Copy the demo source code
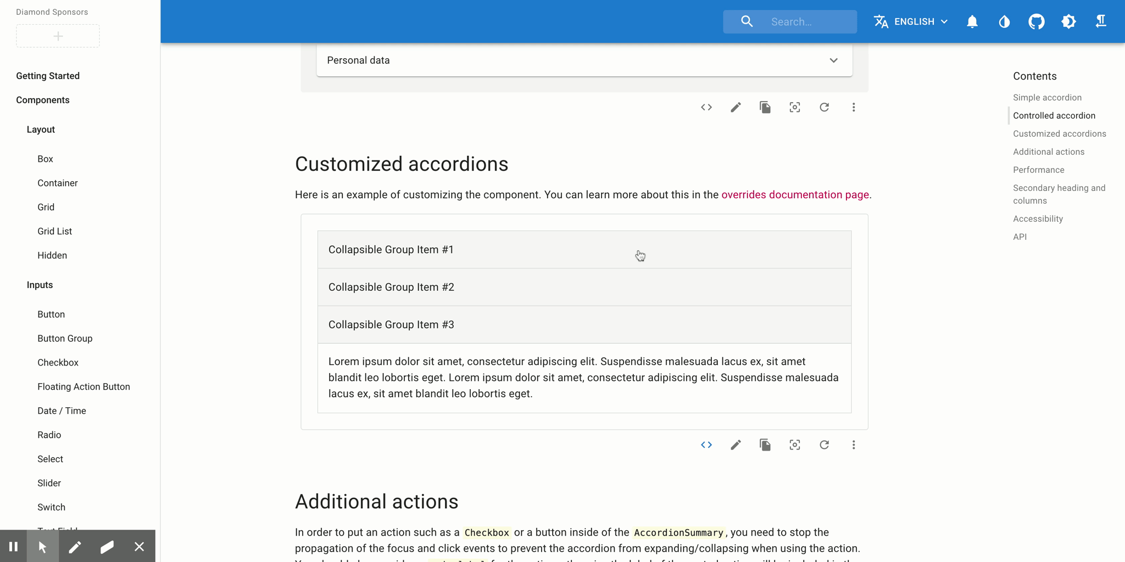The width and height of the screenshot is (1125, 562). coord(765,445)
